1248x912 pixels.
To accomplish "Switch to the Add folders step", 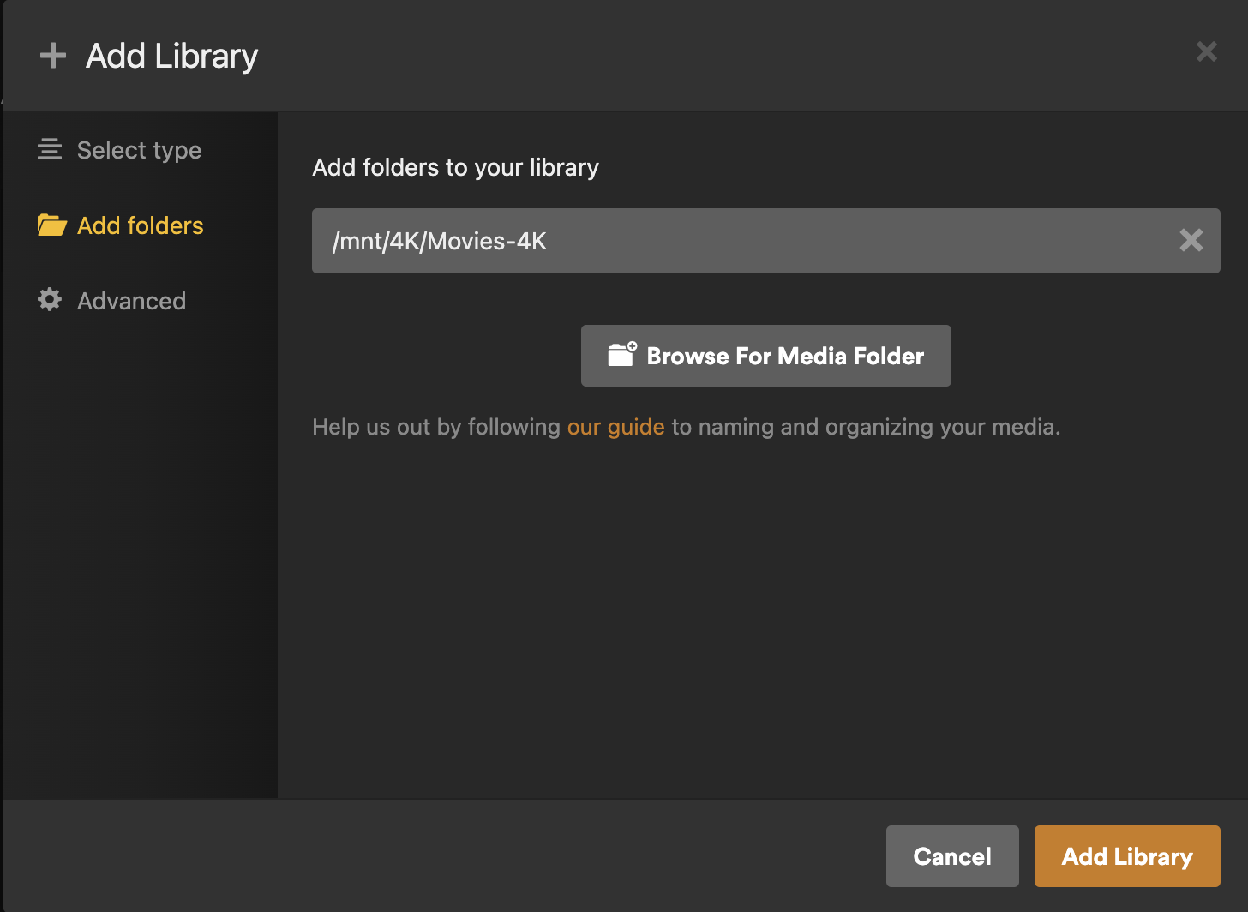I will coord(120,225).
